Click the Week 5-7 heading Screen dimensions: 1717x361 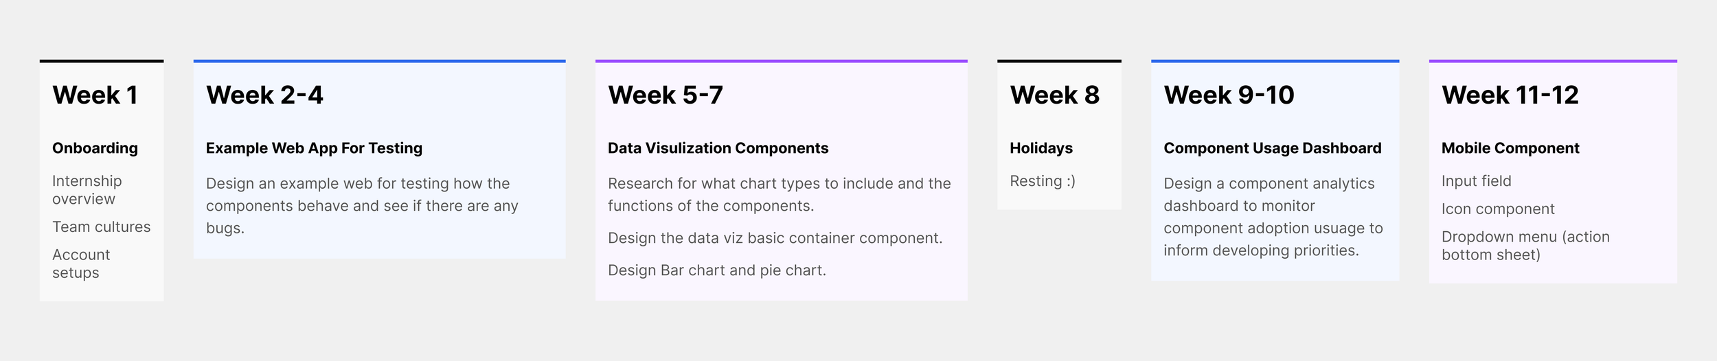point(665,95)
